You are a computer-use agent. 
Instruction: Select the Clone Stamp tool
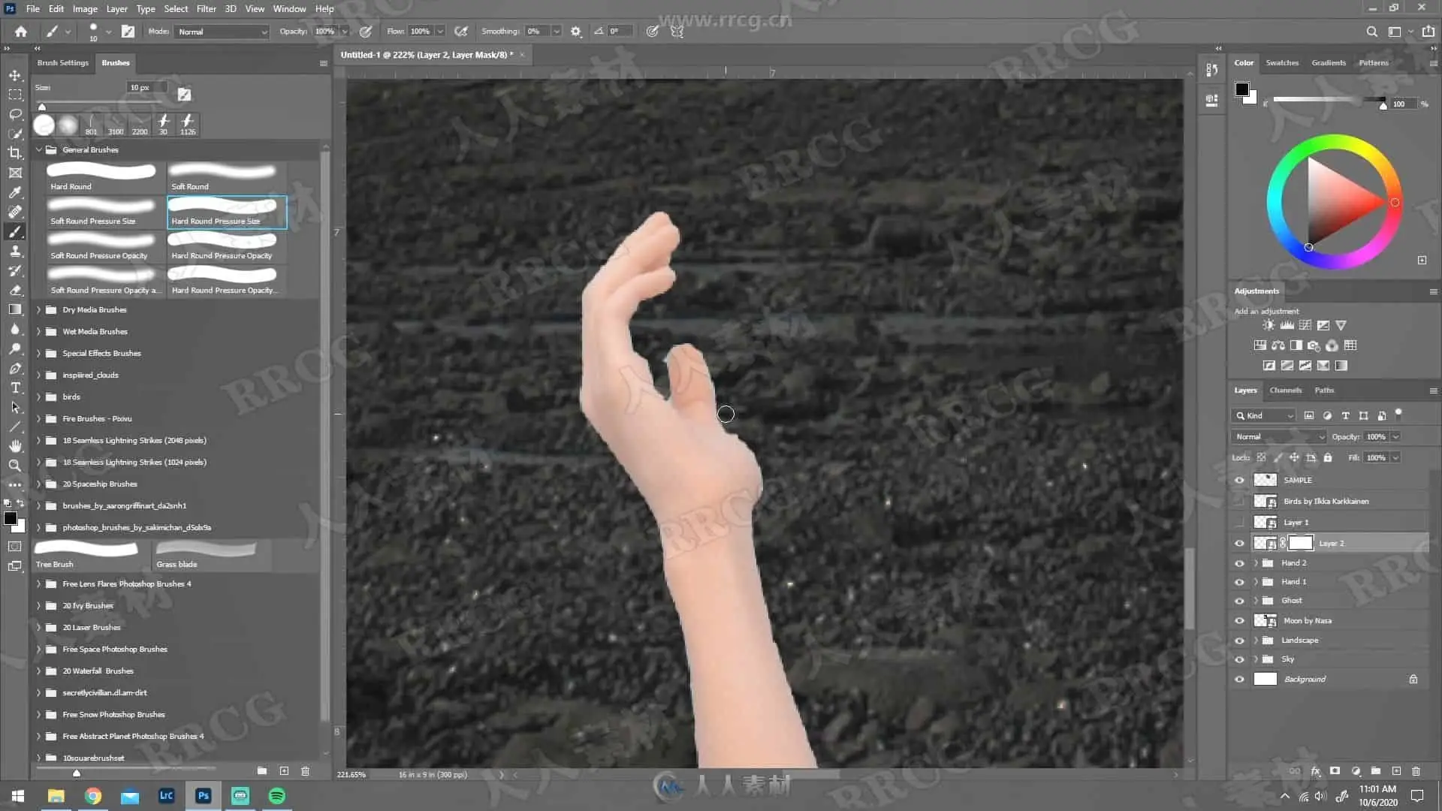click(15, 251)
